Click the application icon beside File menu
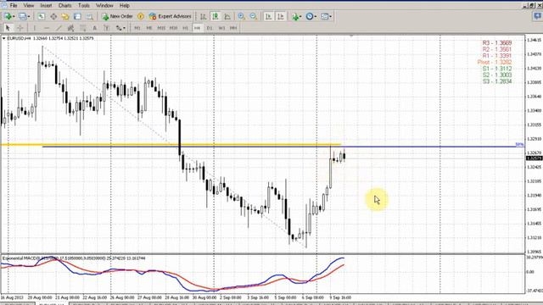Image resolution: width=543 pixels, height=305 pixels. [x=3, y=6]
